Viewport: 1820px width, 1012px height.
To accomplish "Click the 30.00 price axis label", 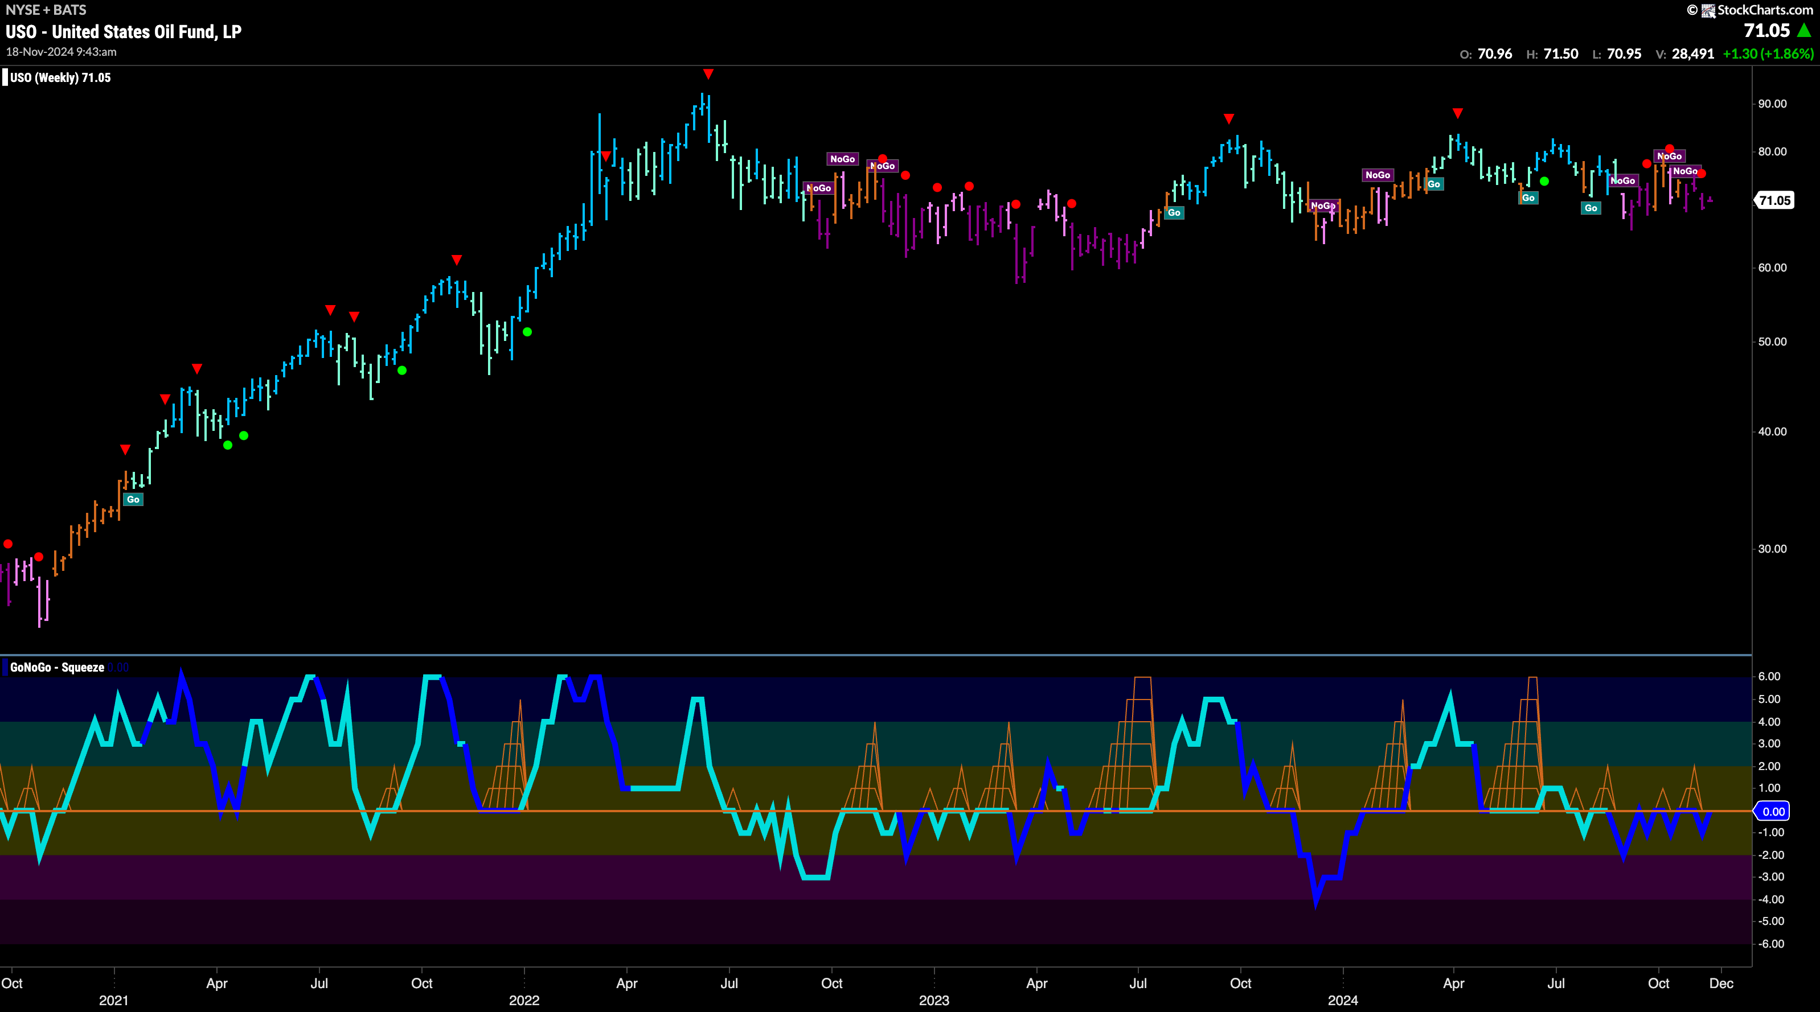I will (1772, 549).
